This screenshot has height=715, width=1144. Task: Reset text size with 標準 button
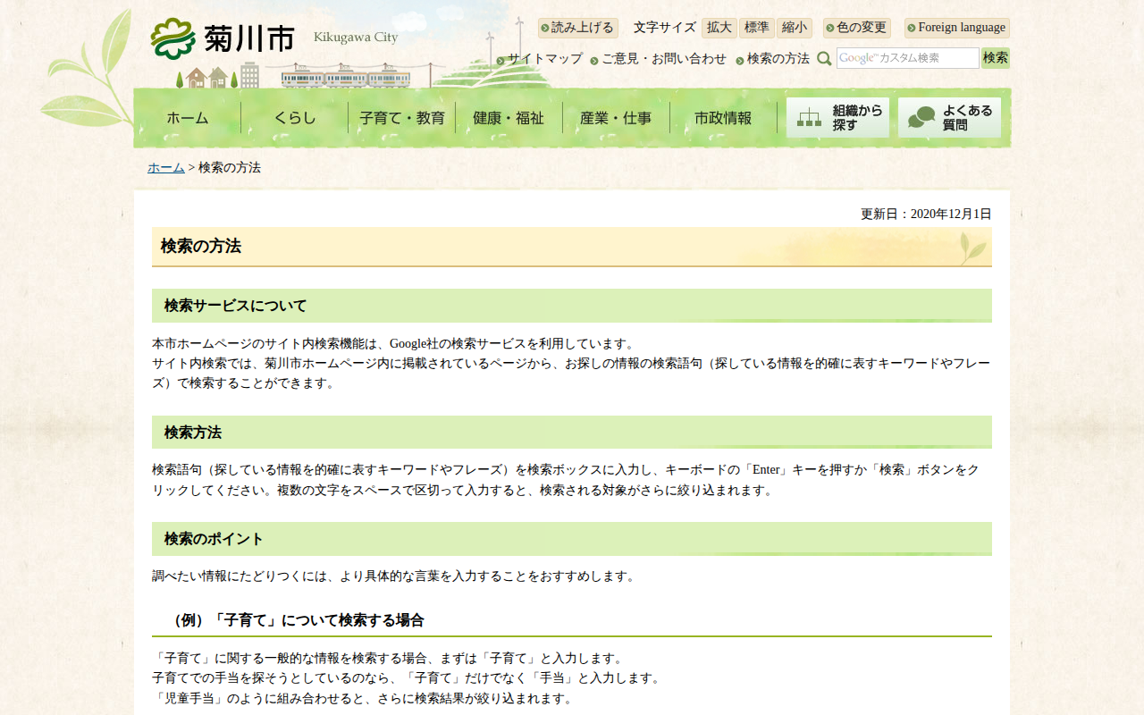click(x=757, y=28)
